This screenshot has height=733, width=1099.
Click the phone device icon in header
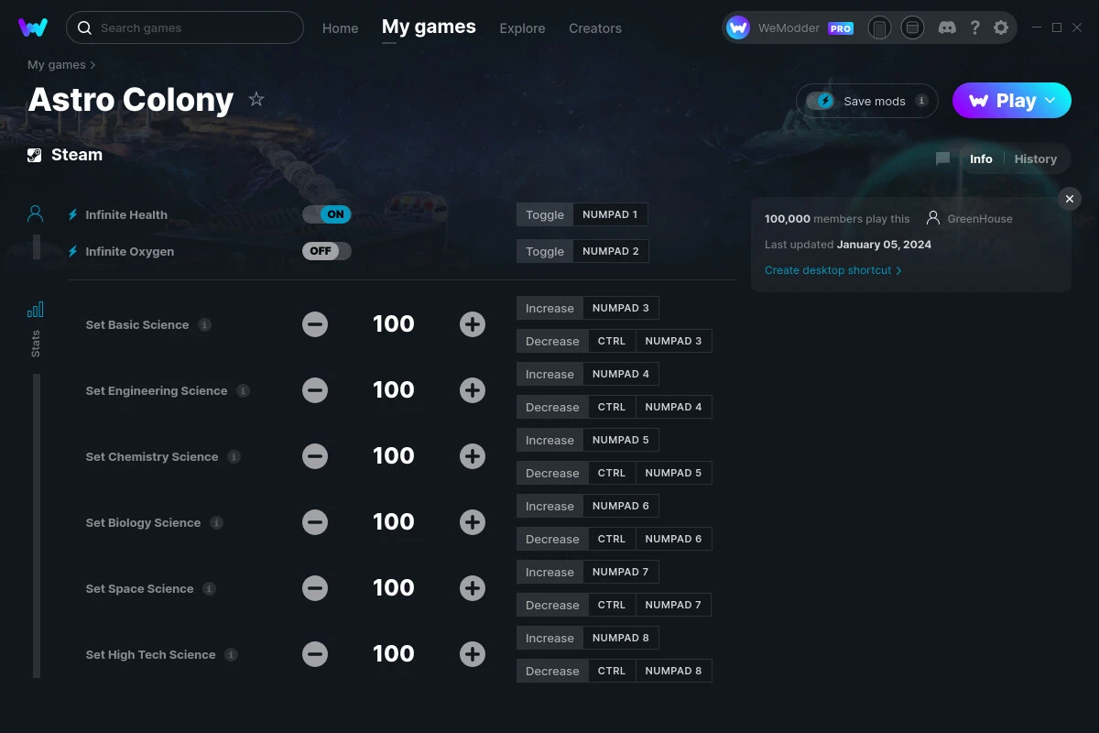[x=879, y=28]
